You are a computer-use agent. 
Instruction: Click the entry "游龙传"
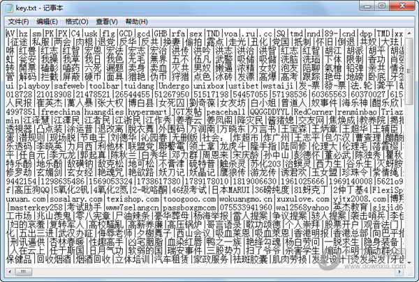(x=263, y=173)
